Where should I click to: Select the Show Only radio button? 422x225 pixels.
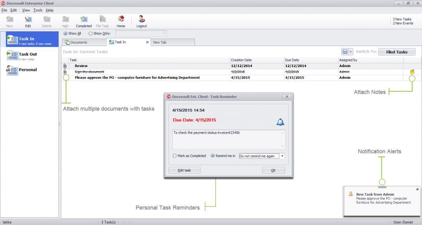[91, 34]
